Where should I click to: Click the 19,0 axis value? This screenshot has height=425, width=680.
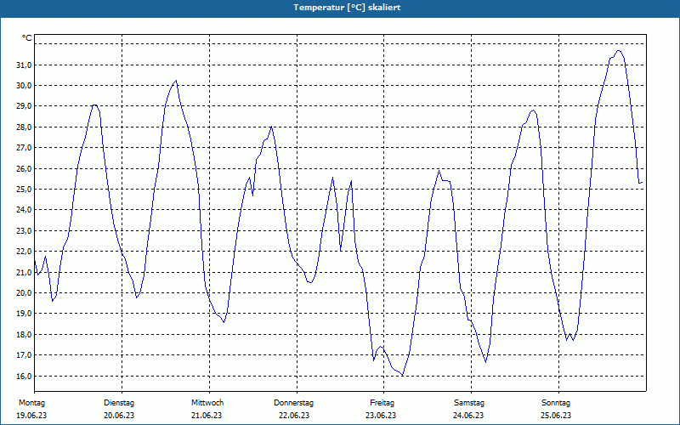tap(24, 314)
